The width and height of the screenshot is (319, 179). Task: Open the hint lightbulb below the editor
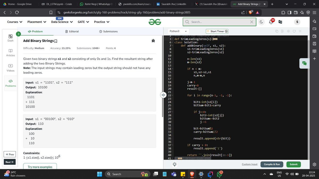(x=174, y=164)
